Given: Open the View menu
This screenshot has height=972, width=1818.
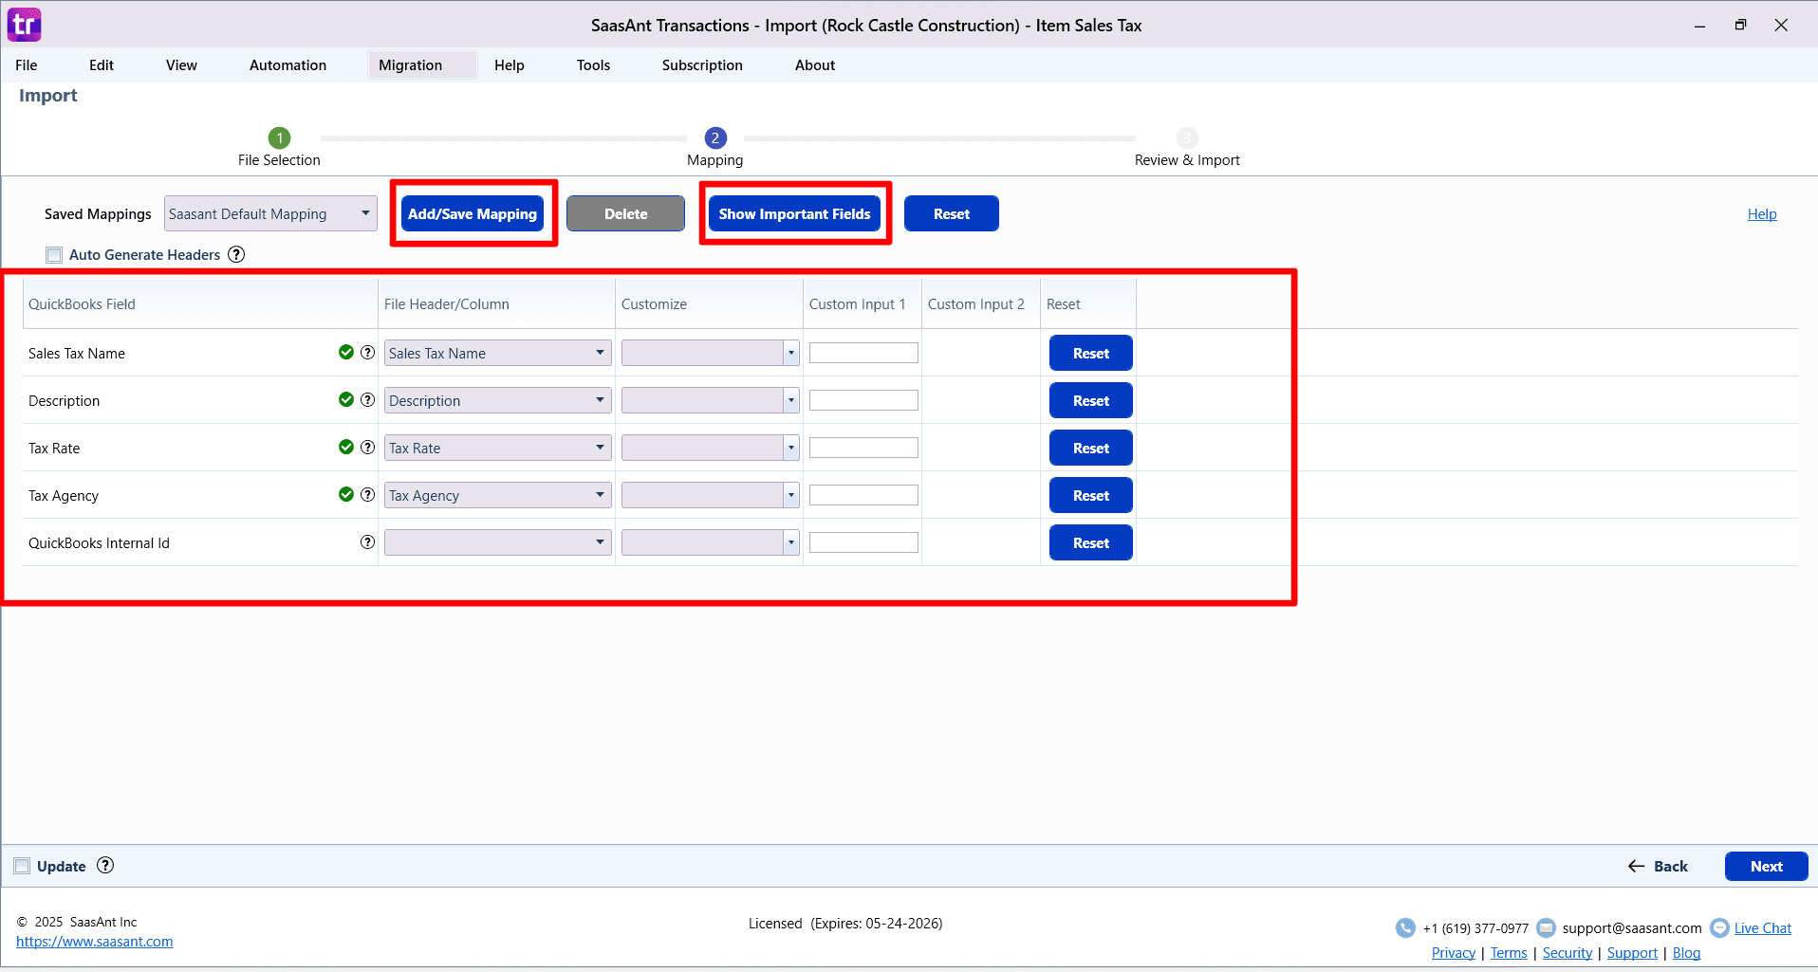Looking at the screenshot, I should (x=181, y=64).
